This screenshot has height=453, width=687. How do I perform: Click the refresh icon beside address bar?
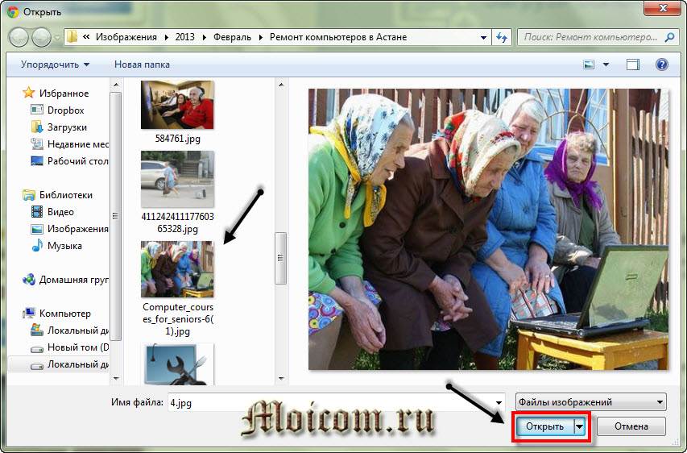(503, 37)
